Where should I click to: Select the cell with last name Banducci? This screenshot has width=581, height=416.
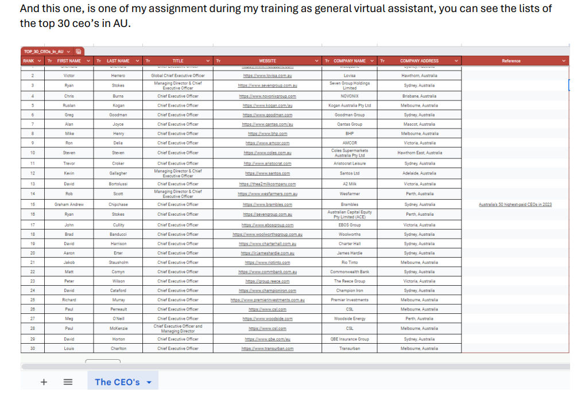118,235
